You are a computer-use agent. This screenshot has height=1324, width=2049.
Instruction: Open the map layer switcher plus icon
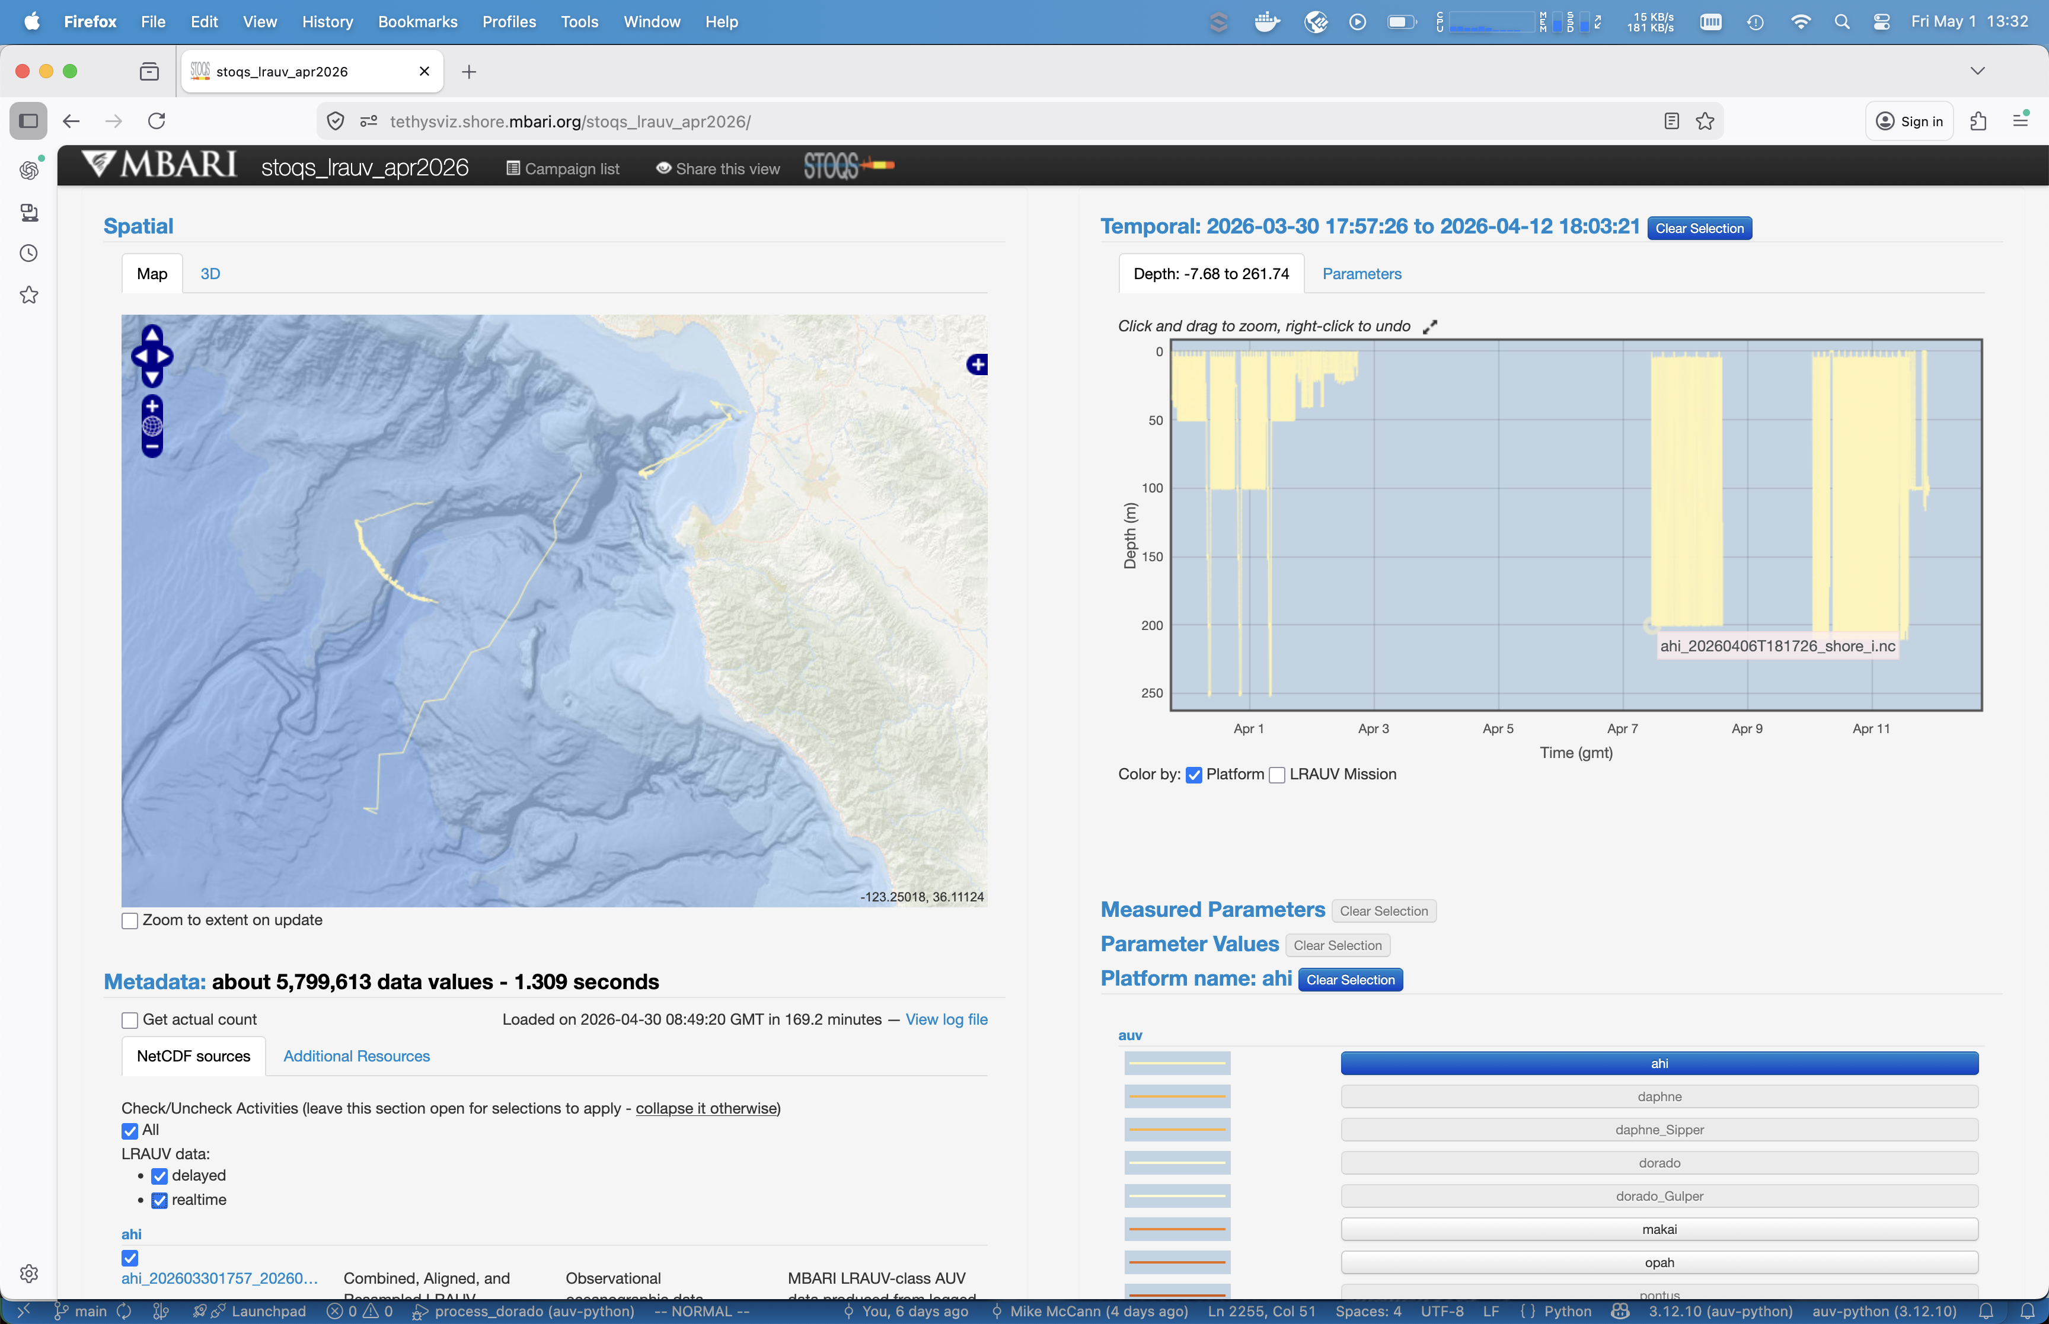977,364
